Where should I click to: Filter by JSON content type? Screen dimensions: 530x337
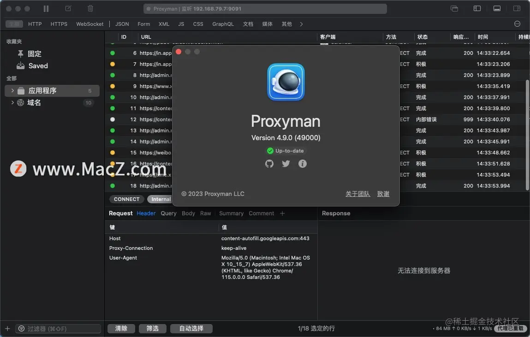[122, 24]
